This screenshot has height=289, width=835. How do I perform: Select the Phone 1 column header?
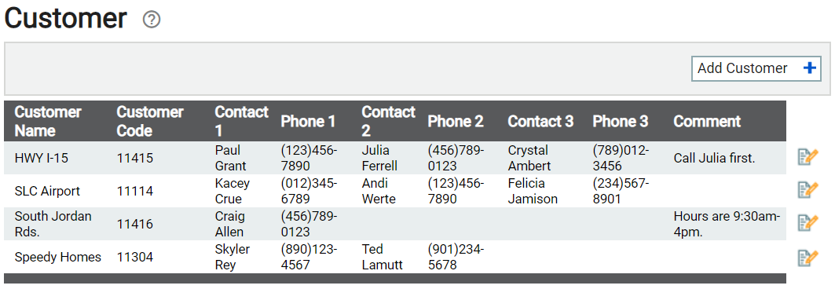309,122
